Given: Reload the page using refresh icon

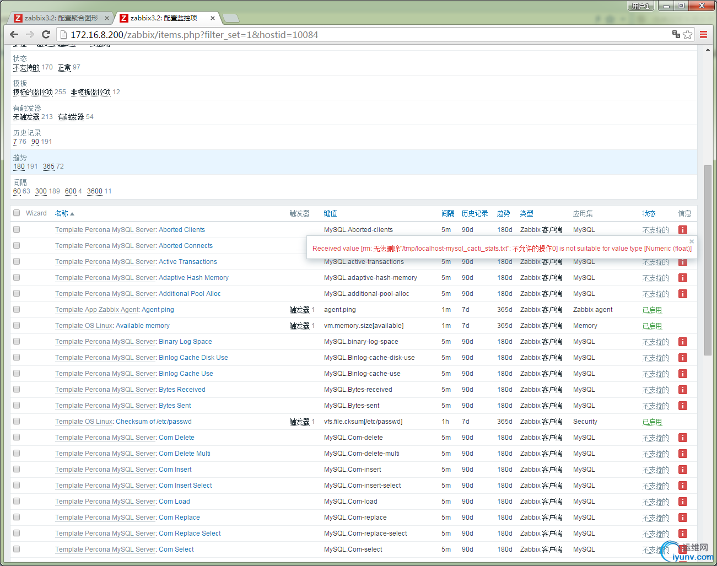Looking at the screenshot, I should (46, 34).
